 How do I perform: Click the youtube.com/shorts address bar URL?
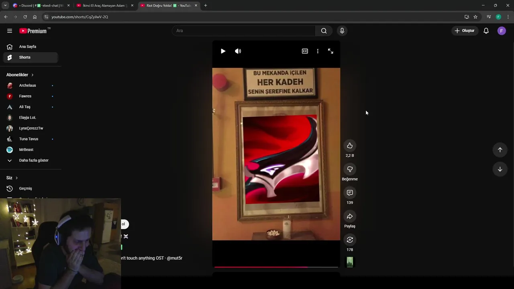click(x=80, y=17)
